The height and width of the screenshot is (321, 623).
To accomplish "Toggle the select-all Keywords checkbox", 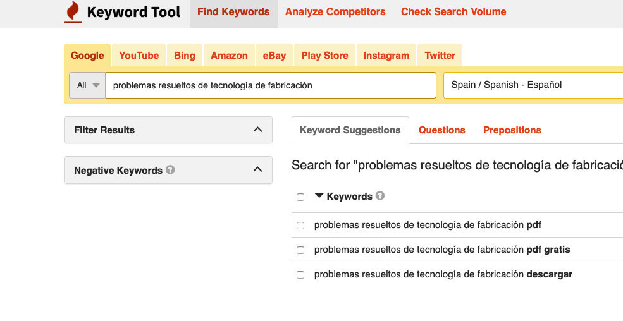I will 300,197.
